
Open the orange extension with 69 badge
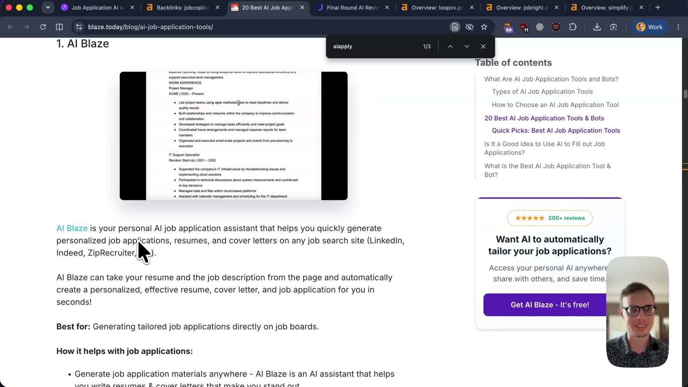[507, 27]
